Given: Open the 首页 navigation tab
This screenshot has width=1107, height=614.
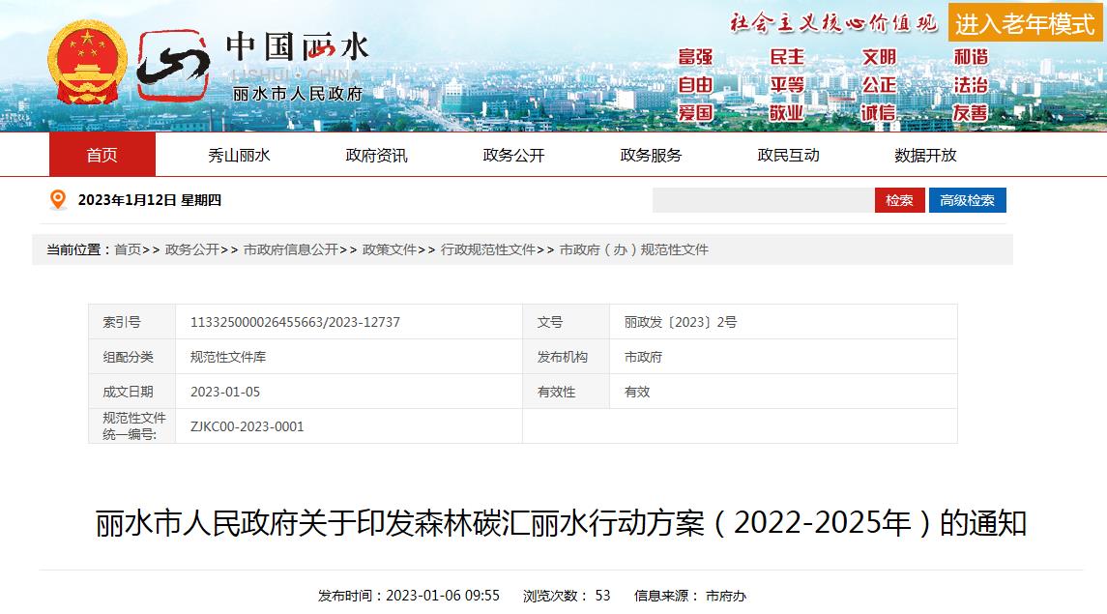Looking at the screenshot, I should 102,155.
